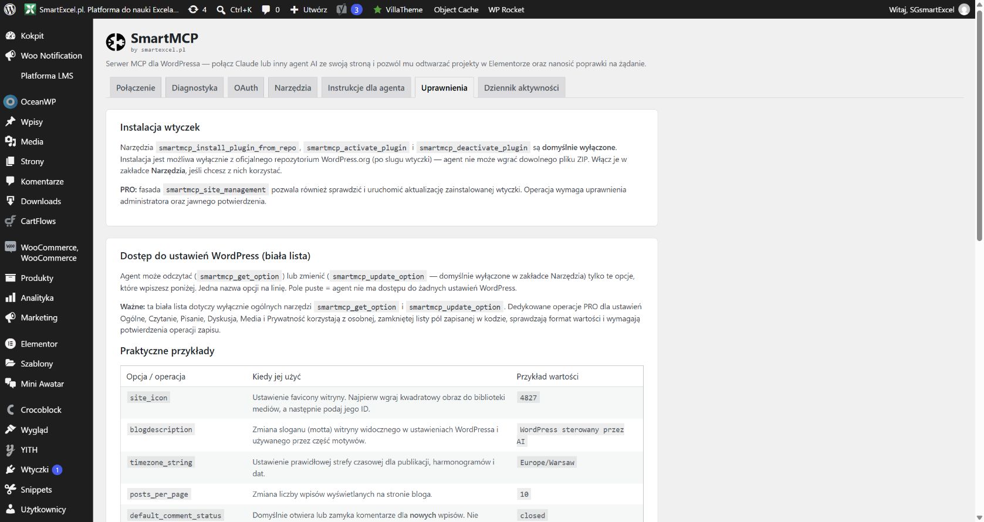Screen dimensions: 984x522
Task: Open Użytkownicy user icon
Action: pos(10,510)
